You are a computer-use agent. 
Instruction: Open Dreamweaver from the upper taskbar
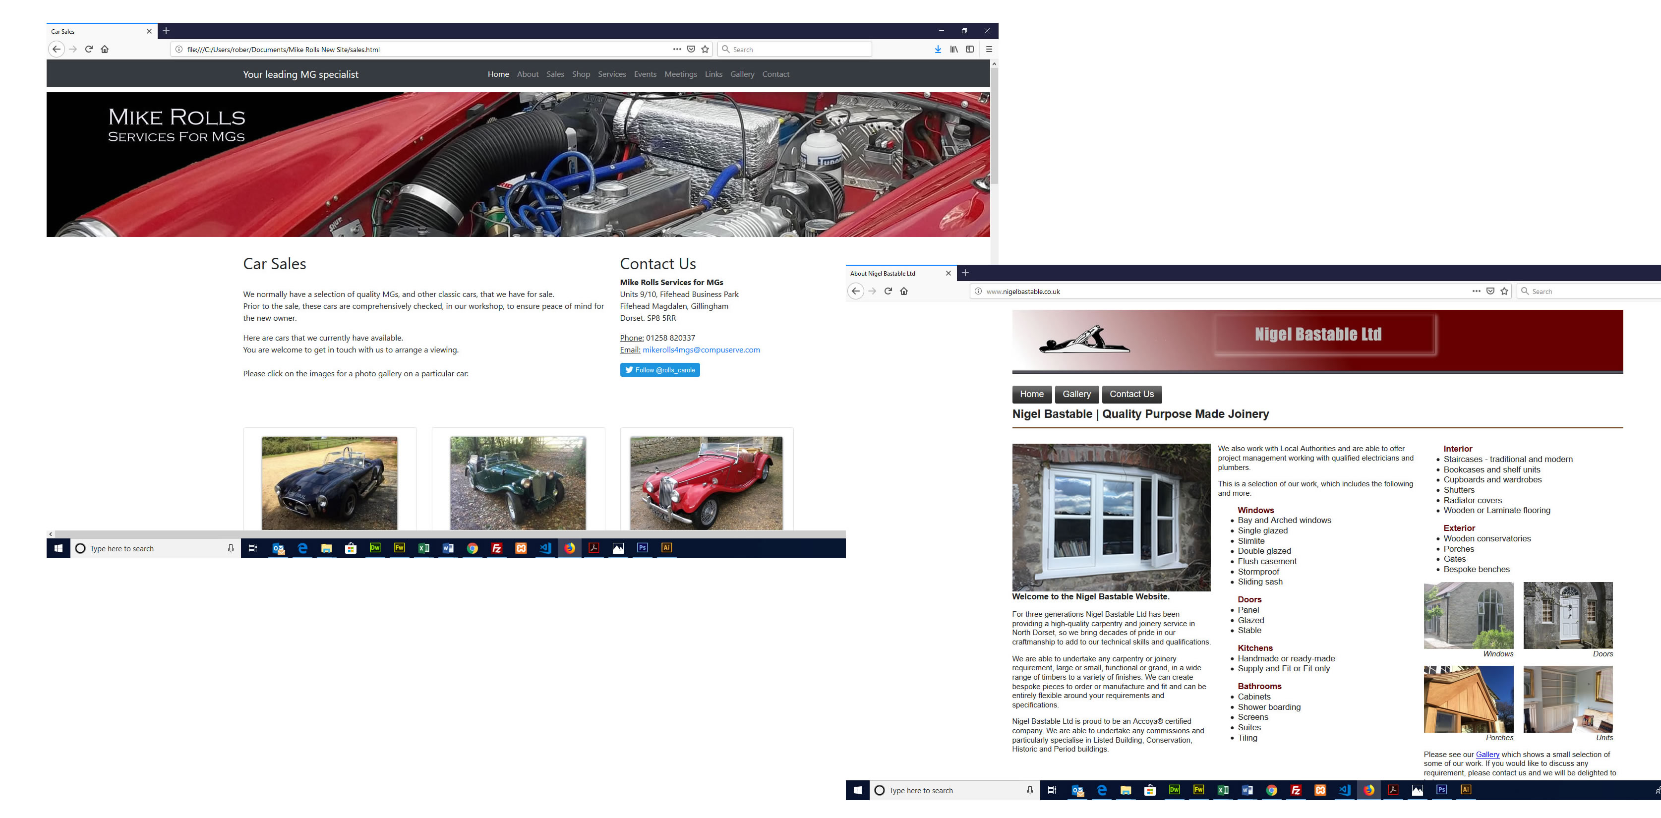(375, 548)
